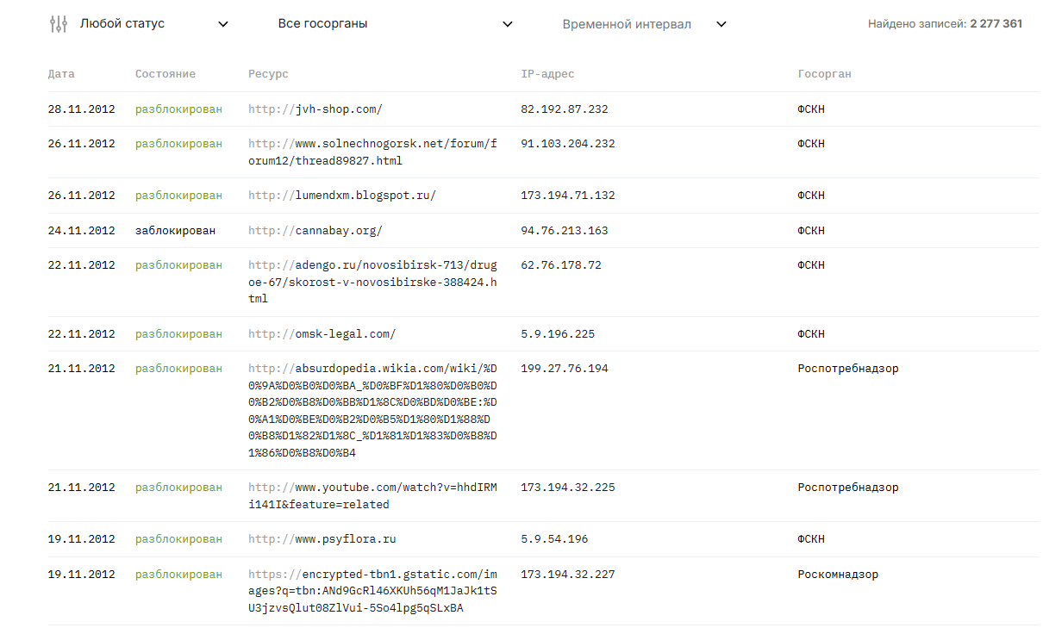This screenshot has height=634, width=1043.
Task: Click IP address 5.9.54.196
Action: 554,539
